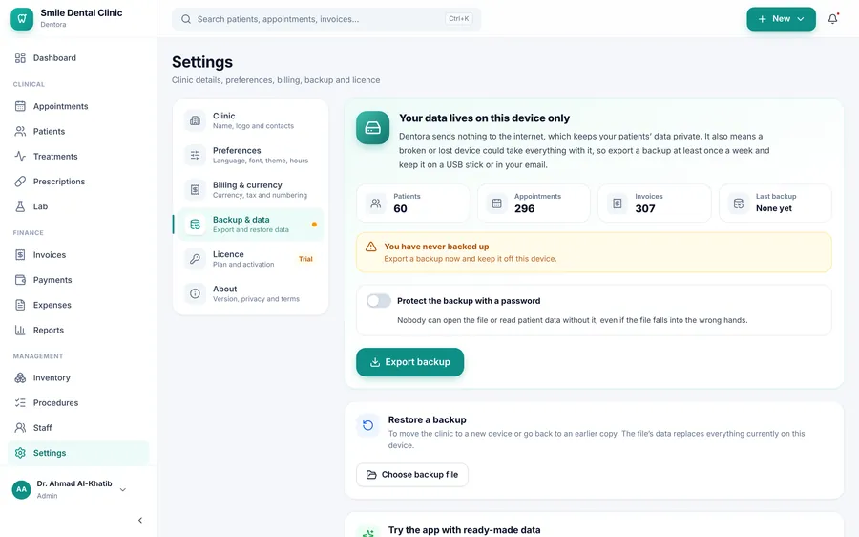Open Lab flask icon in sidebar
Screen dimensions: 859x537
click(20, 206)
